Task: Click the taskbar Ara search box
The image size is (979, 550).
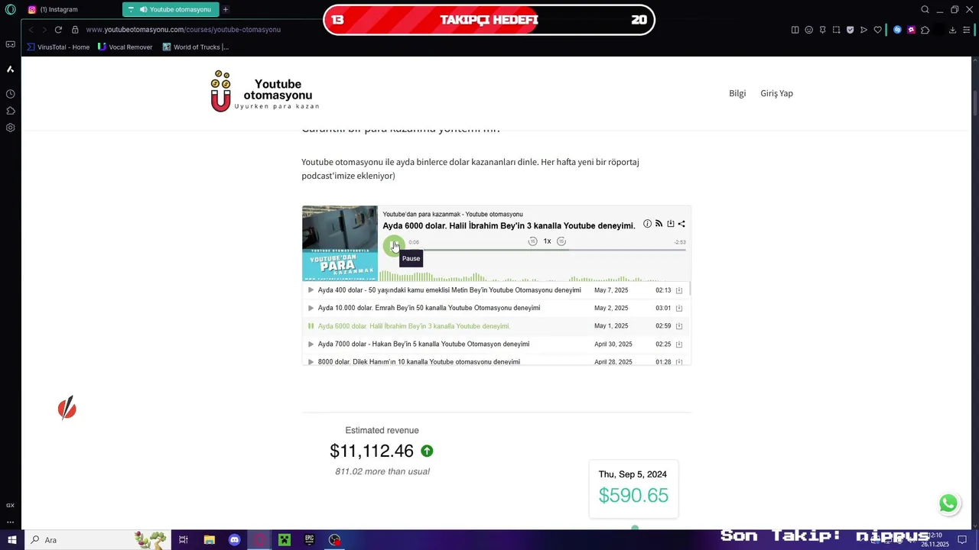Action: [97, 540]
